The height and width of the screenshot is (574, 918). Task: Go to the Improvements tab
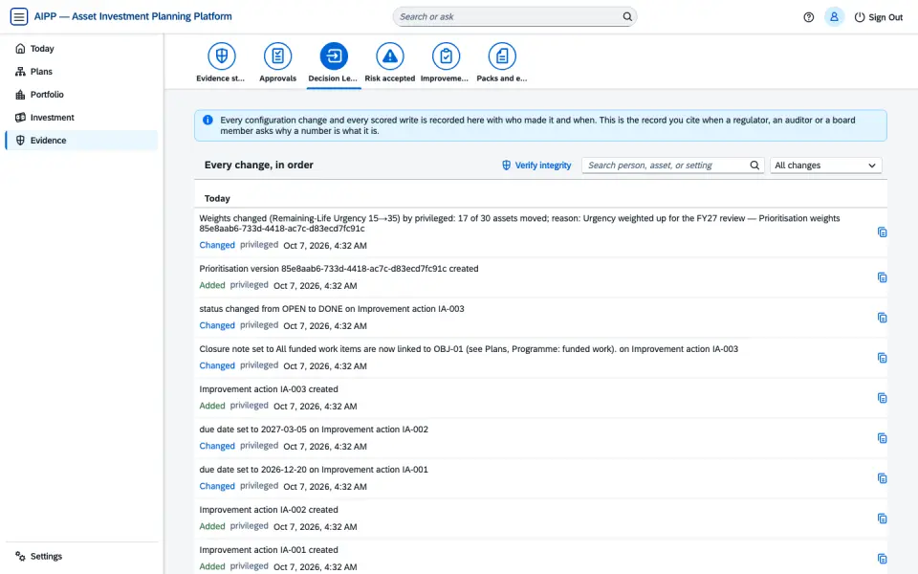coord(446,63)
